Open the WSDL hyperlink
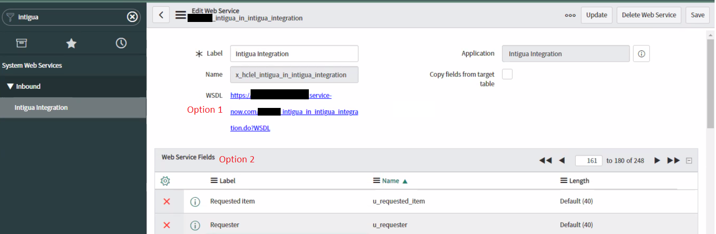The image size is (716, 234). (x=294, y=112)
